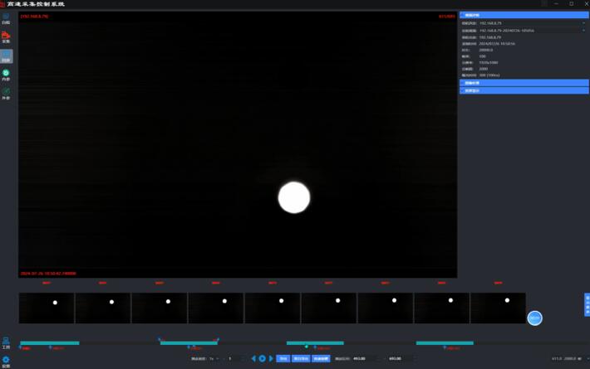Select the highlighted playback sidebar icon
Screen dimensions: 590x369
6,57
